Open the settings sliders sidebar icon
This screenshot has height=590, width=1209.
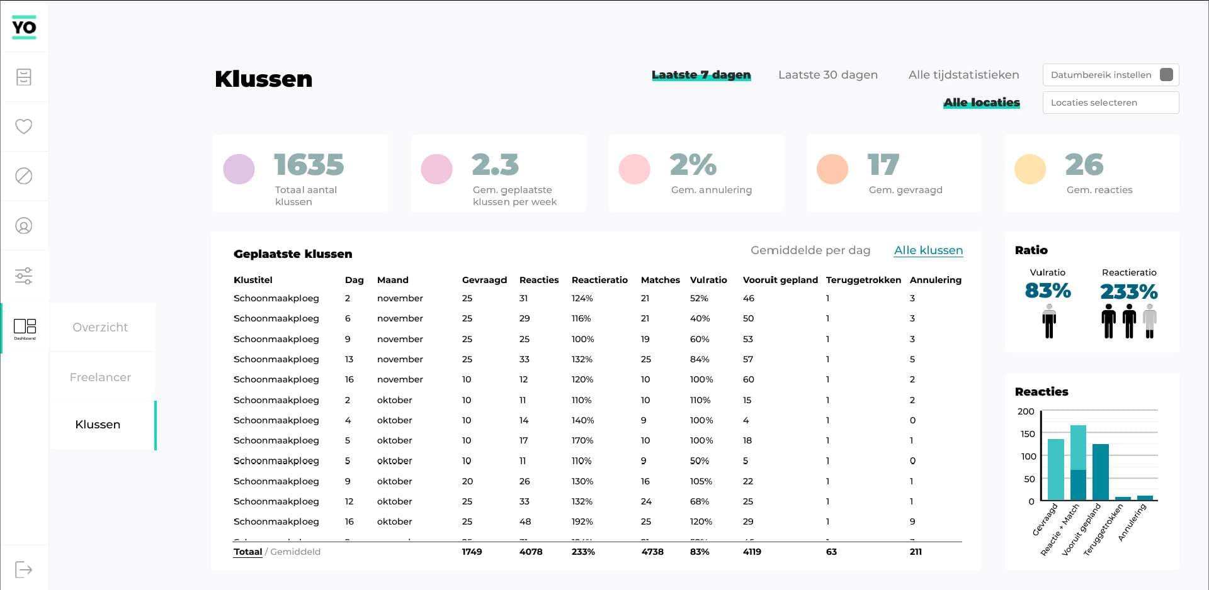coord(24,276)
